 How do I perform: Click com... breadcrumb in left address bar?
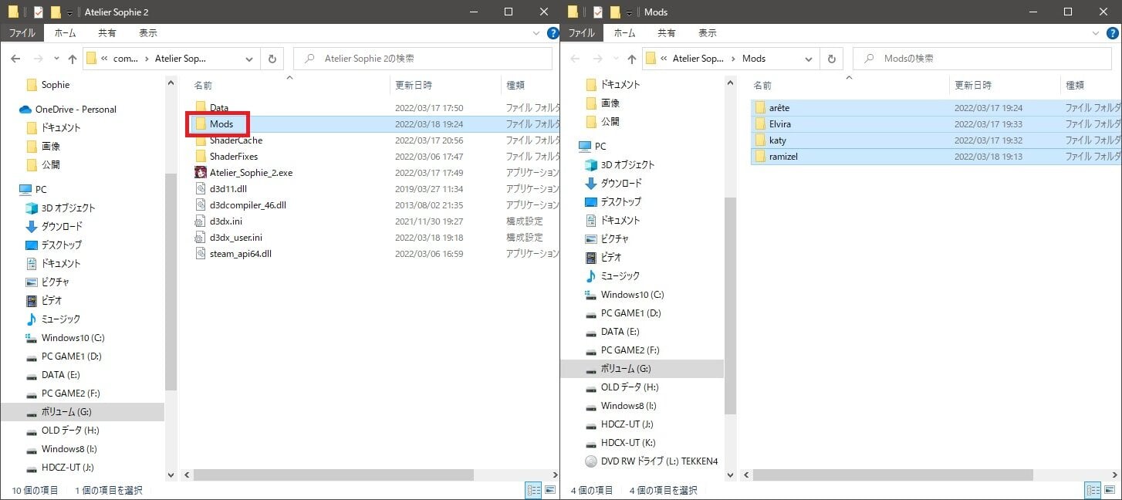coord(124,59)
